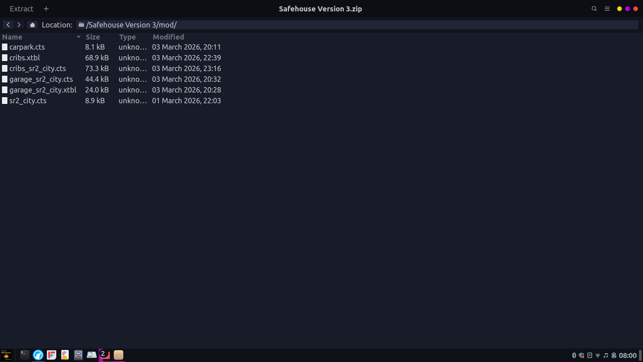Image resolution: width=643 pixels, height=362 pixels.
Task: Go forward with the right arrow
Action: [19, 25]
